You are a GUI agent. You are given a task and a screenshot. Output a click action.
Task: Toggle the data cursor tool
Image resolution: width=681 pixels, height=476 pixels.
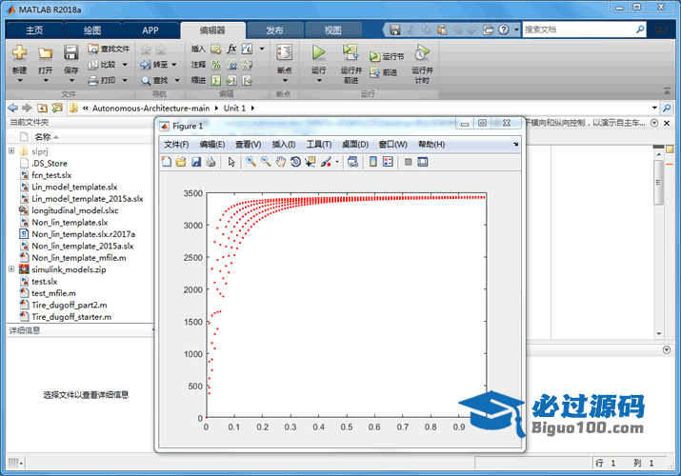[x=310, y=162]
